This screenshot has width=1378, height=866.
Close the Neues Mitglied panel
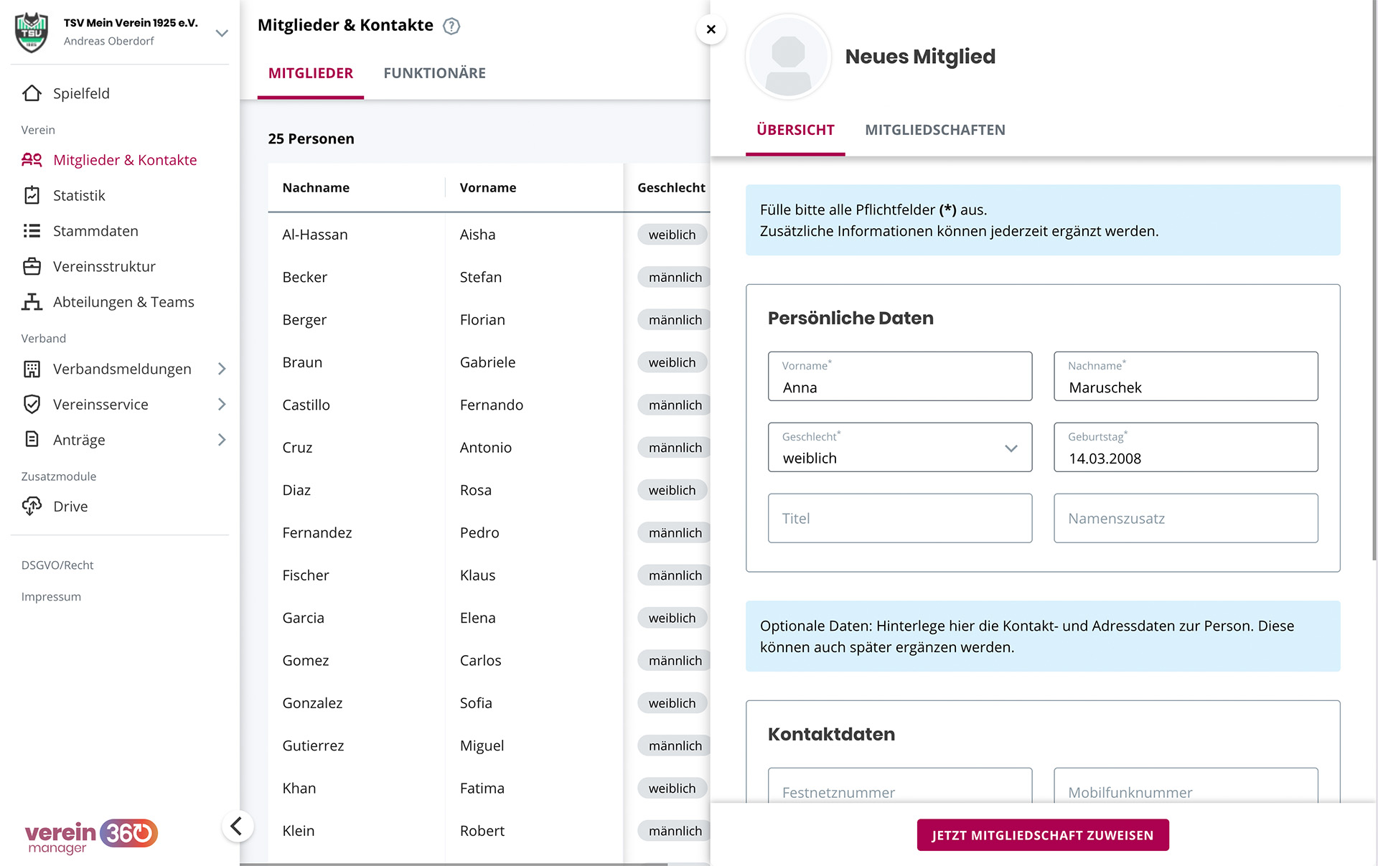711,29
